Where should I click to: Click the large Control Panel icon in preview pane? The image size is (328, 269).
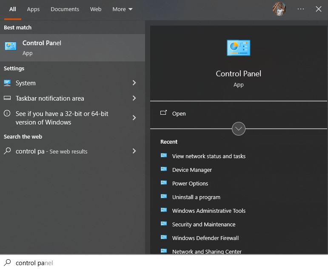(239, 48)
